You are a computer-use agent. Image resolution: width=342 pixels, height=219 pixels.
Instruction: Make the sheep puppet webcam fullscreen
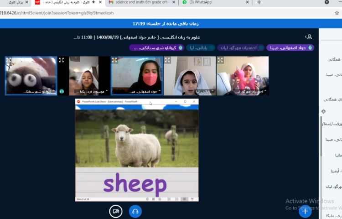pyautogui.click(x=9, y=60)
